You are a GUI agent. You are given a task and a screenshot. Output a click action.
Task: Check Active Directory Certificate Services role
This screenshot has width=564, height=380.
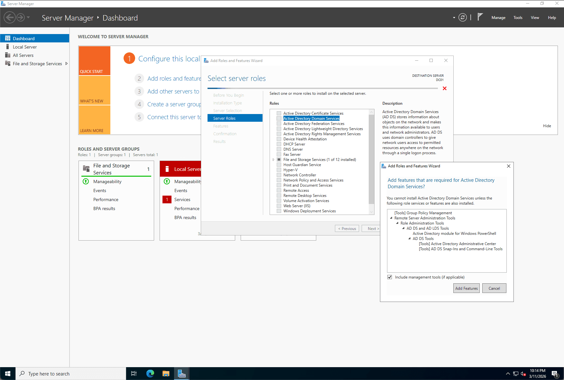pos(279,113)
